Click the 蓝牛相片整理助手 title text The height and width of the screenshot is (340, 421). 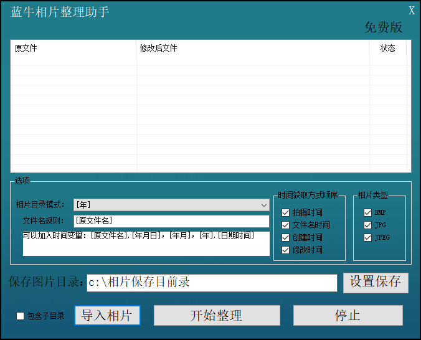point(60,12)
